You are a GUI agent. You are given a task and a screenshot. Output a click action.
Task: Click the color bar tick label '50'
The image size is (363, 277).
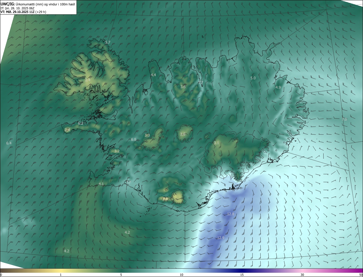pos(361,275)
